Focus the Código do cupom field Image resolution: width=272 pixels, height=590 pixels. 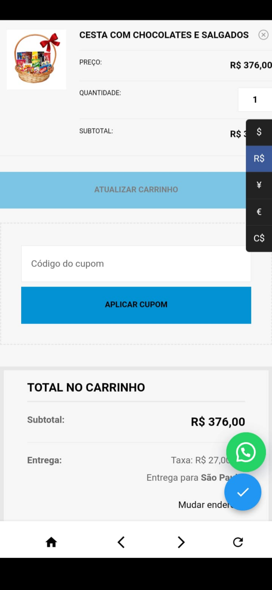click(136, 263)
